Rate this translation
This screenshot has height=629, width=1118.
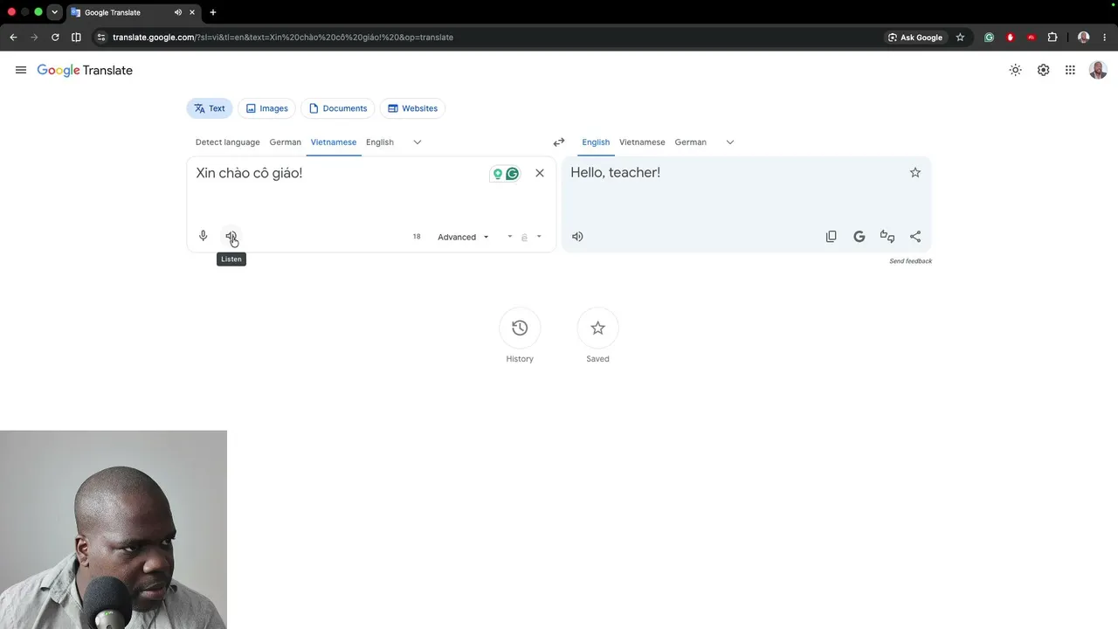pyautogui.click(x=887, y=236)
